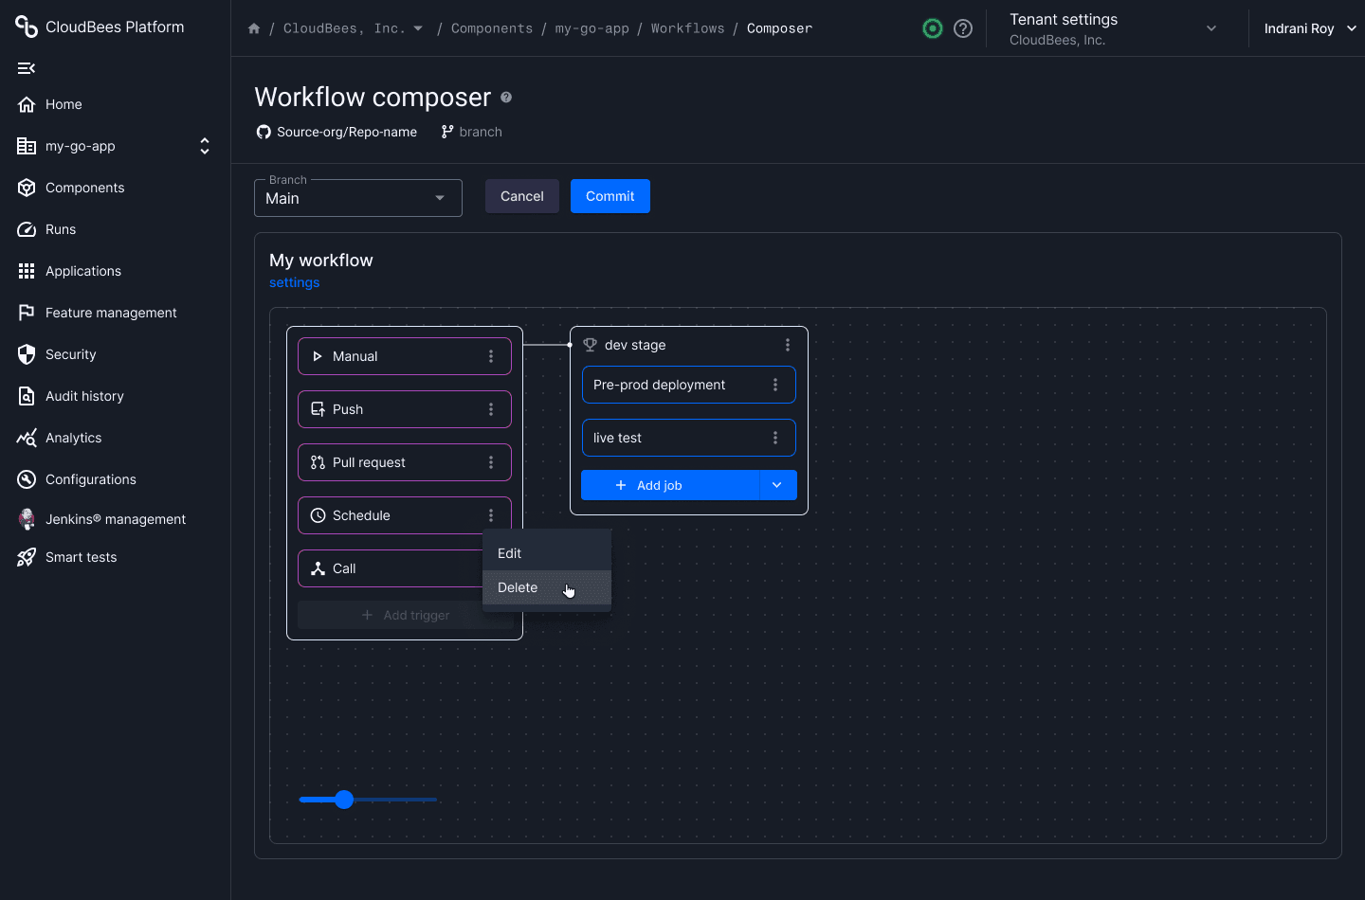
Task: Click the Smart tests rocket icon
Action: pyautogui.click(x=27, y=557)
